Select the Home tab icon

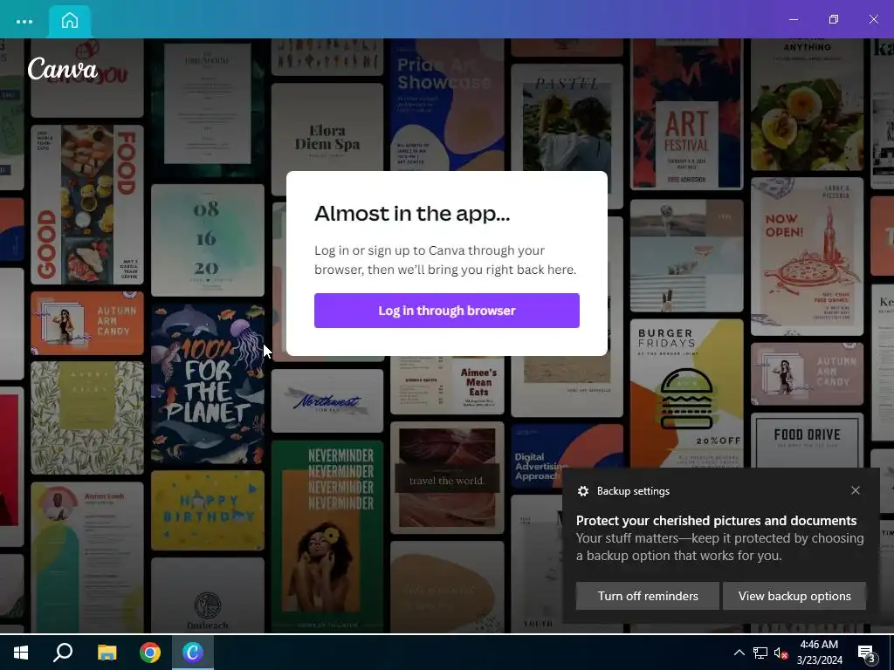(x=70, y=21)
